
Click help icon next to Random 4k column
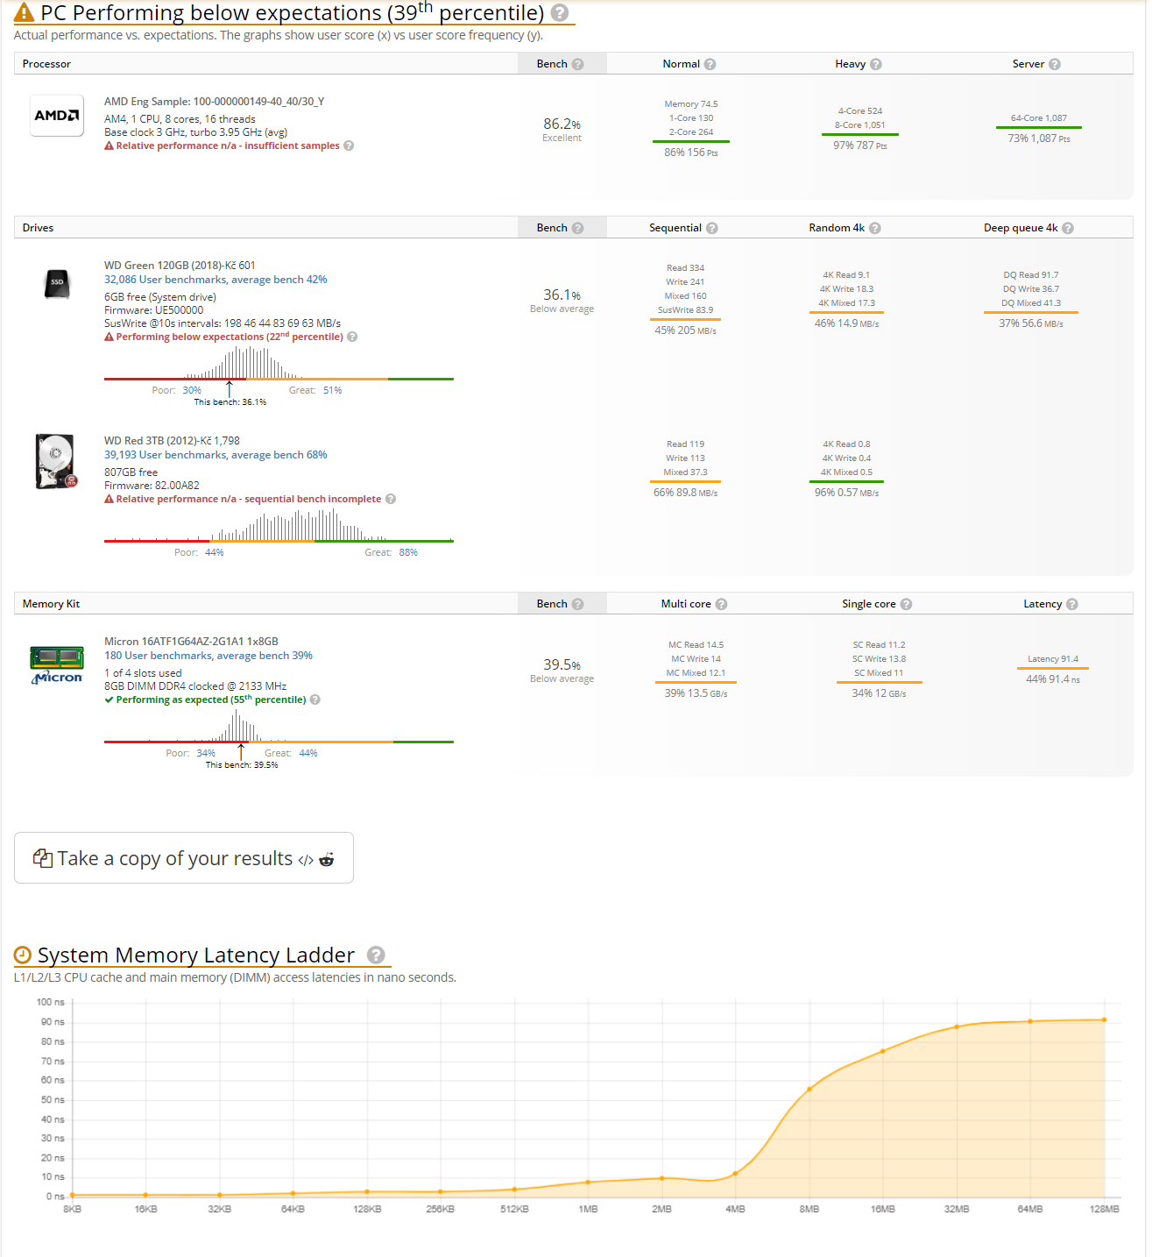coord(874,228)
